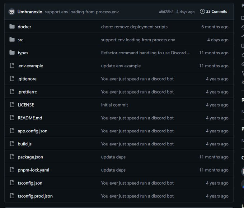
Task: Click '4 years ago' on tsconfig.prod.json row
Action: pyautogui.click(x=217, y=196)
